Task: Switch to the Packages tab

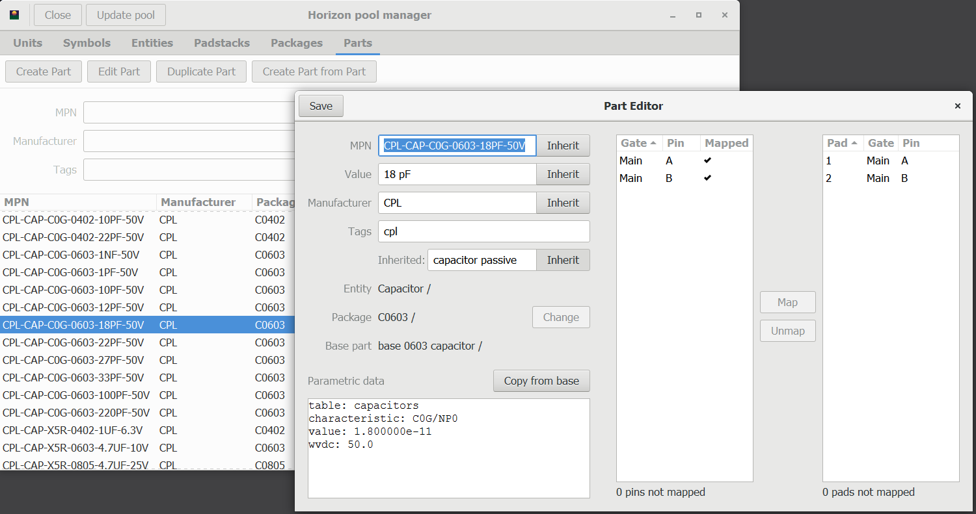Action: tap(297, 43)
